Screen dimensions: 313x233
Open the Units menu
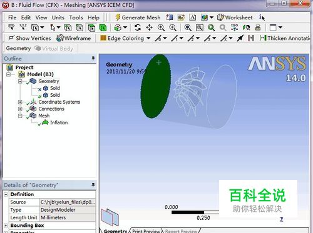tap(58, 17)
